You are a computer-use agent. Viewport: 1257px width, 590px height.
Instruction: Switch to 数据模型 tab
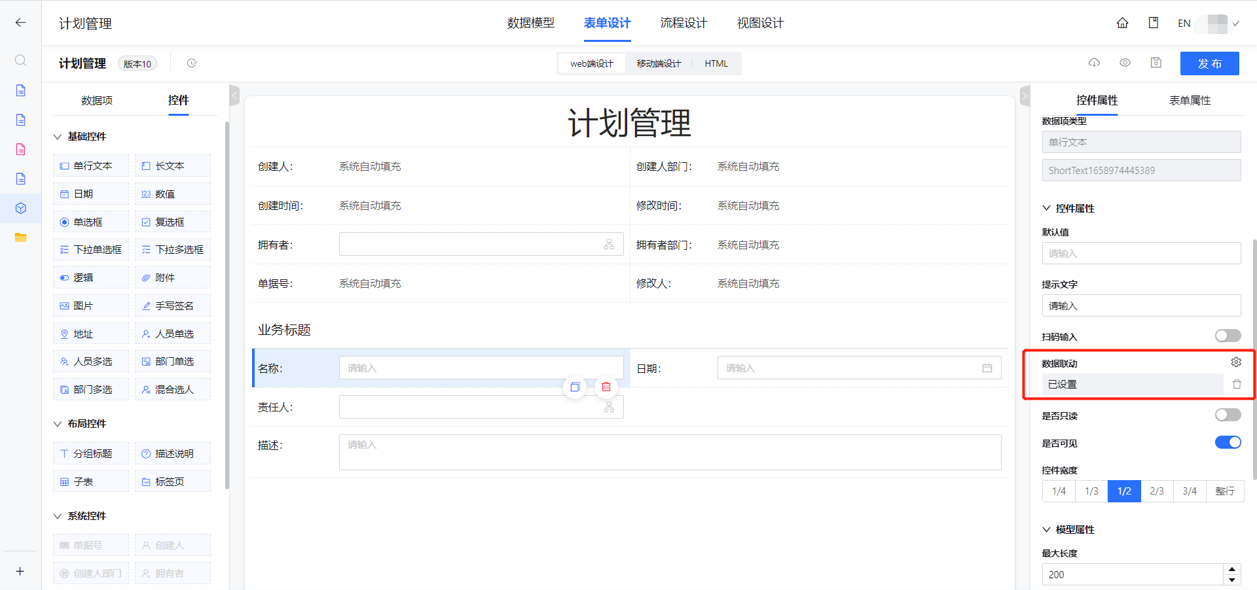coord(530,23)
